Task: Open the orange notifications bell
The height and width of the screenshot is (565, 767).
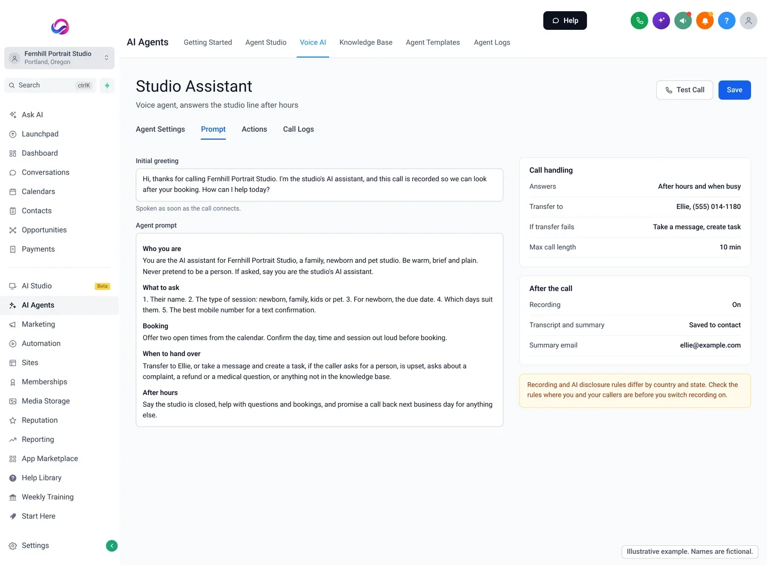Action: pyautogui.click(x=705, y=21)
